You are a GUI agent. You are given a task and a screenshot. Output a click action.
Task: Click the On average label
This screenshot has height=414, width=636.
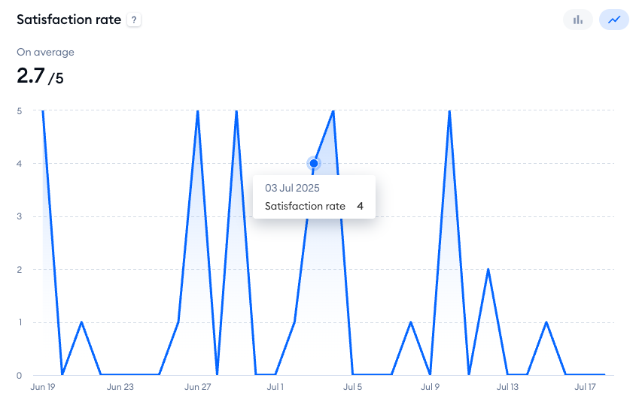click(45, 53)
